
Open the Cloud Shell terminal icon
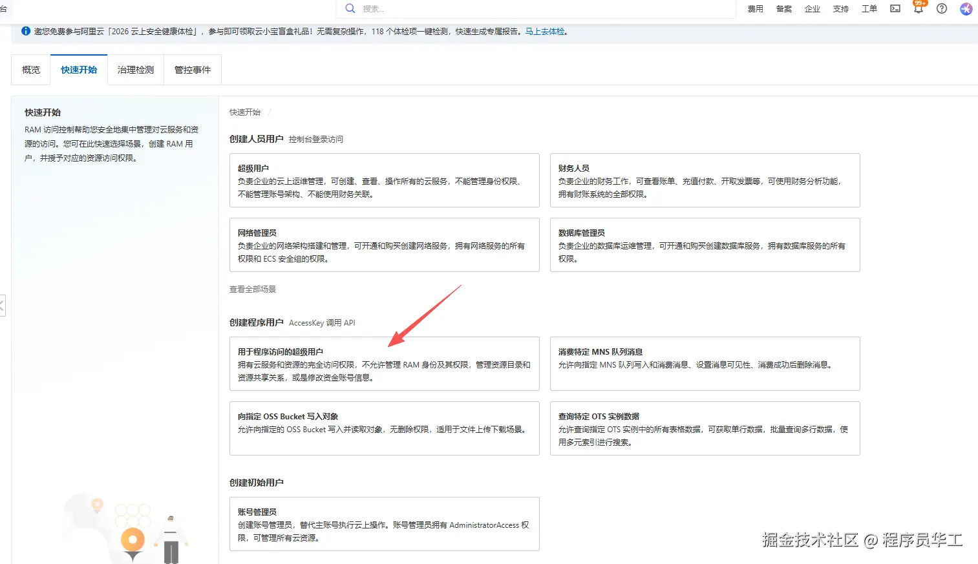click(895, 8)
